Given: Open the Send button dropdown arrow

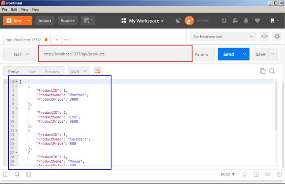Looking at the screenshot, I should 245,54.
